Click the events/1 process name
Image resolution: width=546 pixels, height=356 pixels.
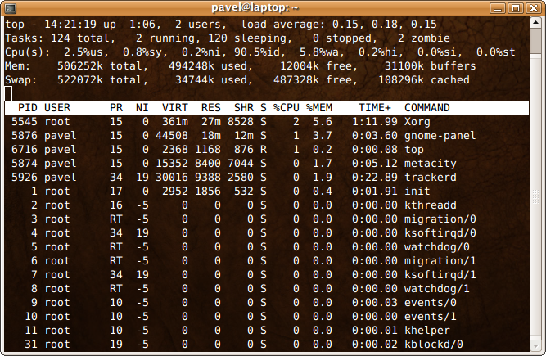[x=431, y=317]
